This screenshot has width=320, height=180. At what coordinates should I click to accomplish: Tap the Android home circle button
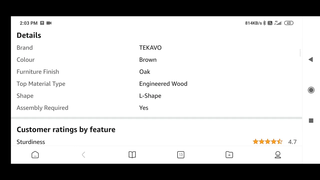tap(311, 90)
